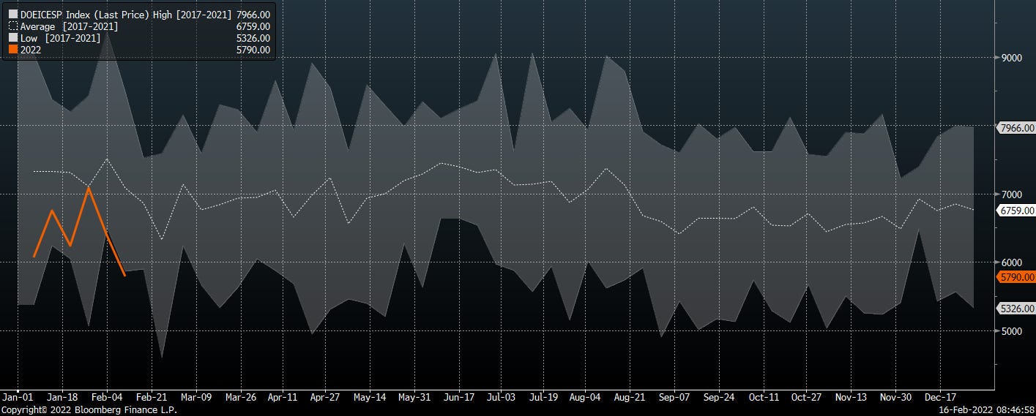Click the Nov-13 date label
The height and width of the screenshot is (416, 1036).
coord(851,398)
